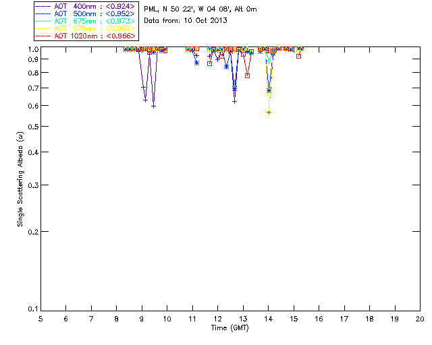Click the y-axis tick label 0.5
The height and width of the screenshot is (345, 432).
33,127
